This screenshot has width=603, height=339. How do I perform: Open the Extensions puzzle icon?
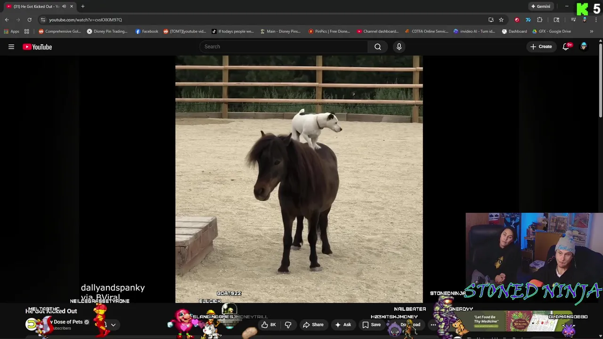[x=540, y=20]
